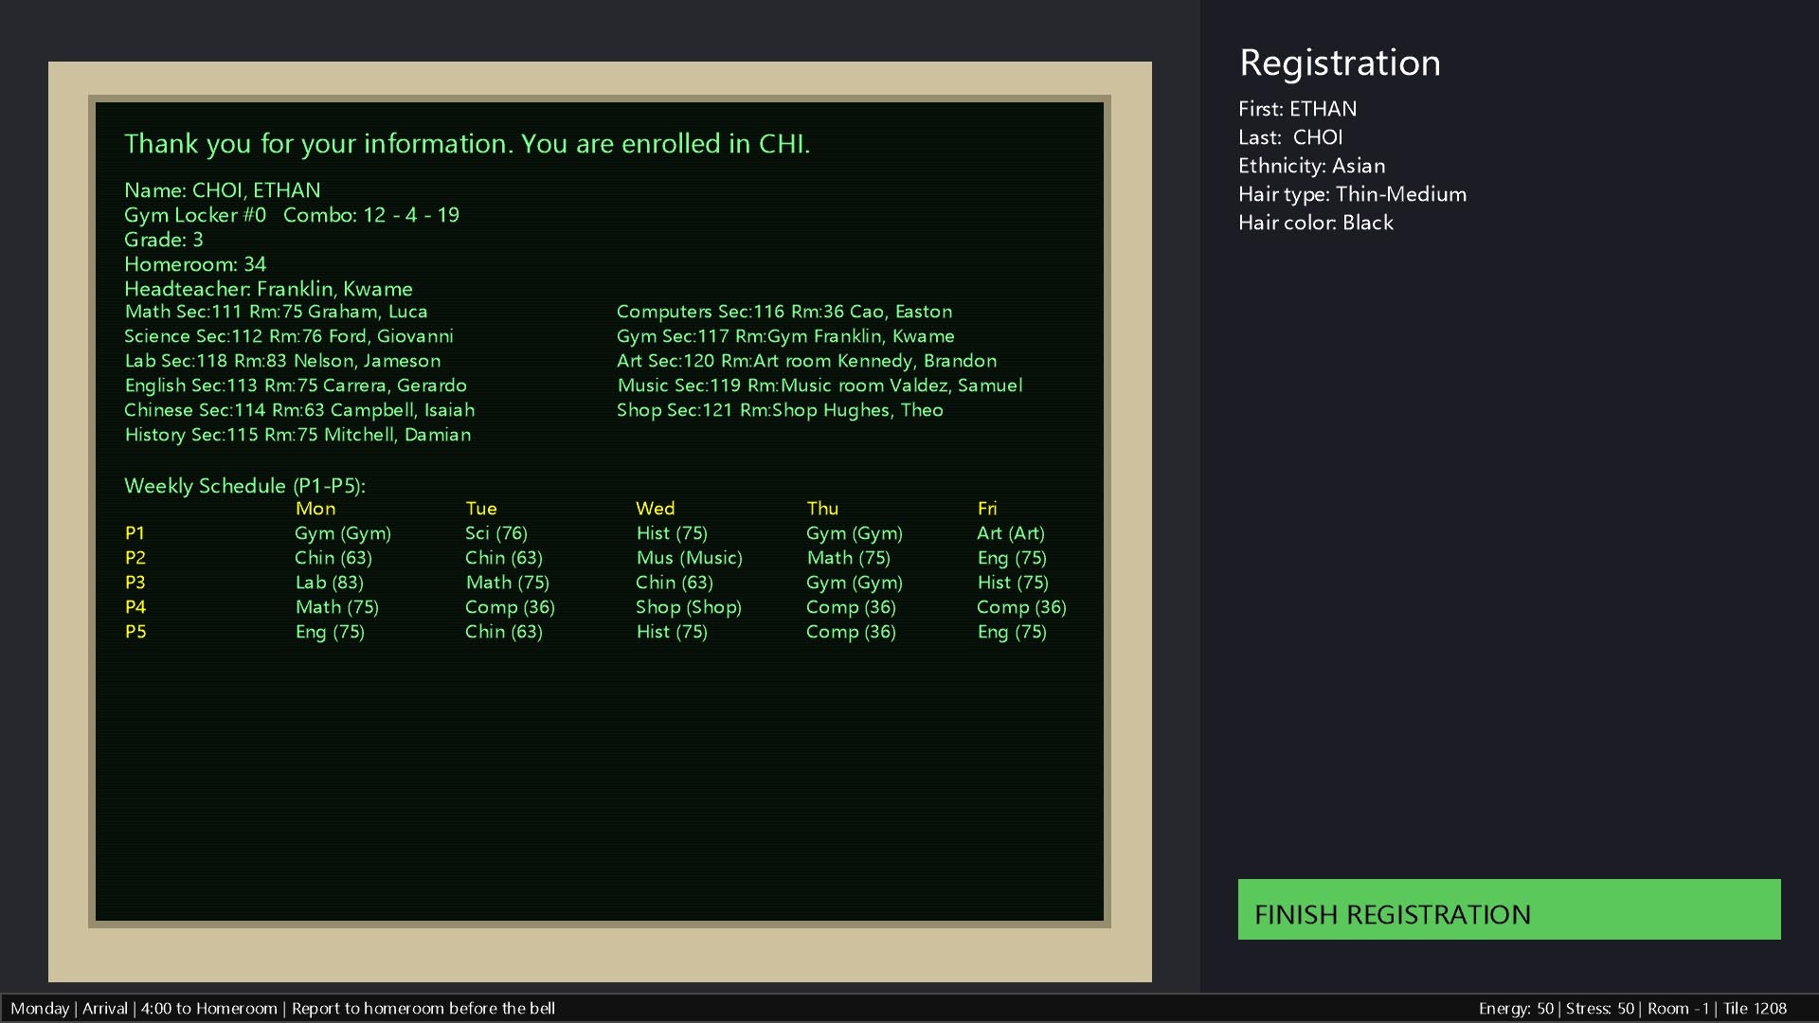Select Lab Sec:118 Nelson, Jameson row
Image resolution: width=1819 pixels, height=1023 pixels.
coord(282,361)
